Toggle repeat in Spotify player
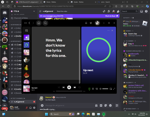The image size is (150, 117). (x=79, y=87)
